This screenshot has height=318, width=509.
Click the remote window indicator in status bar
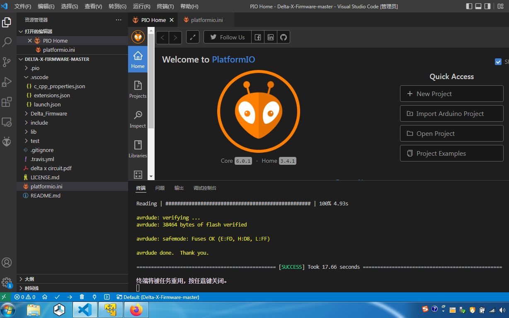tap(4, 297)
